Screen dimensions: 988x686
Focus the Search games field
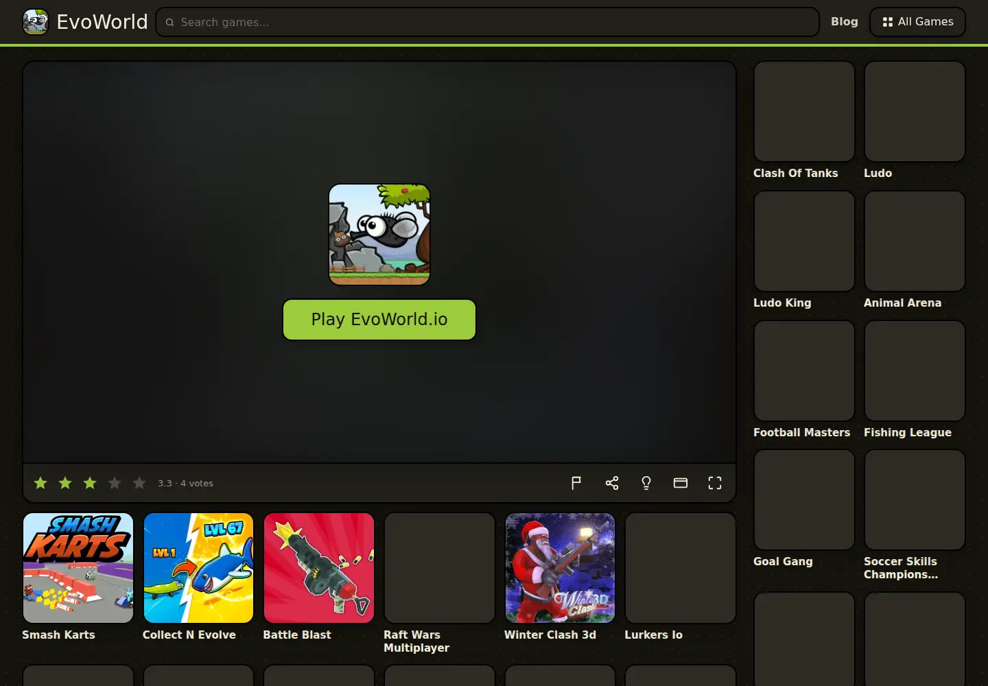pos(488,22)
